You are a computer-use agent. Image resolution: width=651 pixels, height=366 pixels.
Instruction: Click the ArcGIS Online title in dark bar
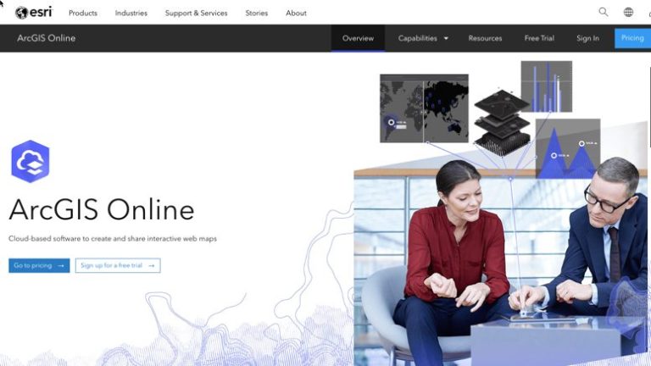pyautogui.click(x=46, y=38)
